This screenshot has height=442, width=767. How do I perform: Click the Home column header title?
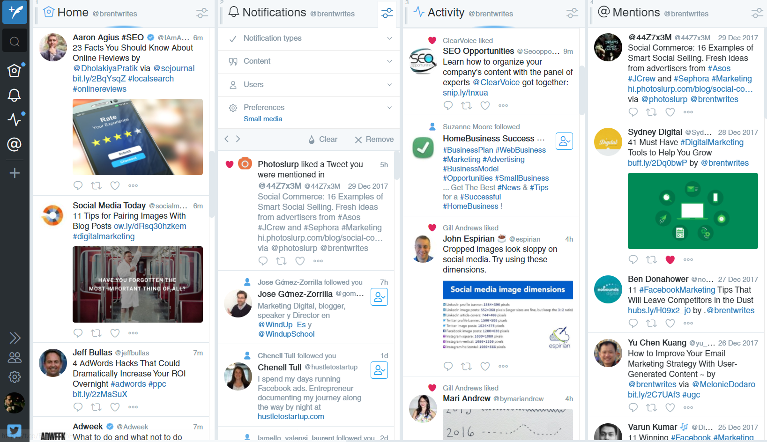point(73,13)
